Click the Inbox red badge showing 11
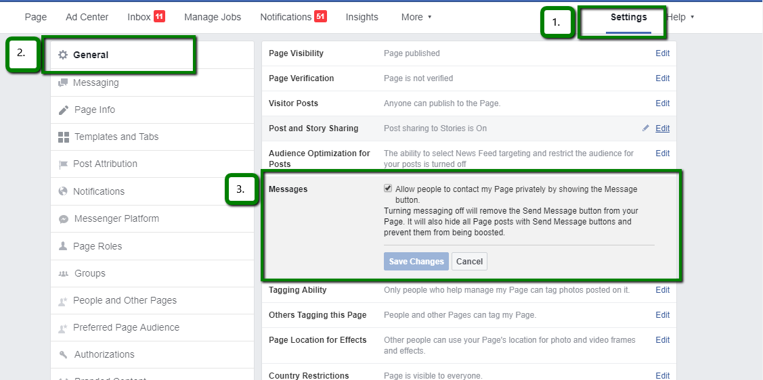Image resolution: width=763 pixels, height=380 pixels. click(x=160, y=16)
